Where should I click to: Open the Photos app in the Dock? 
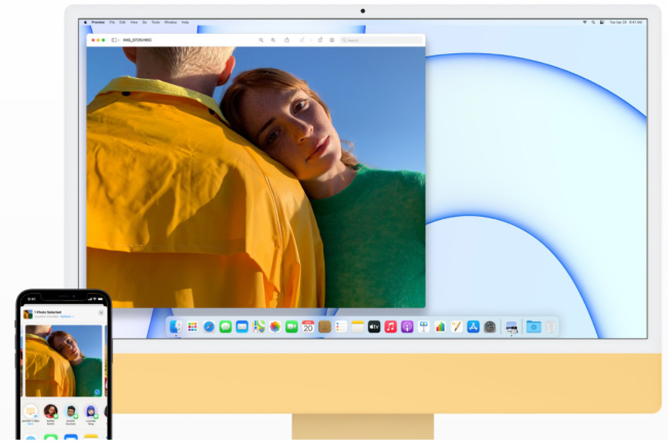(x=275, y=327)
